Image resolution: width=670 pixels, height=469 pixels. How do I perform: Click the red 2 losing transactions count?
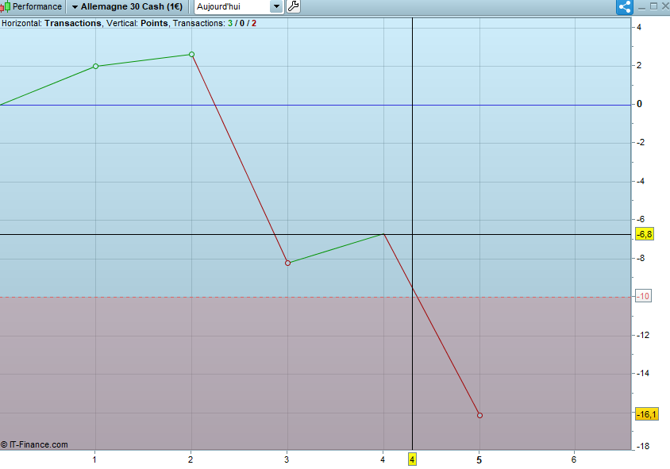point(254,24)
